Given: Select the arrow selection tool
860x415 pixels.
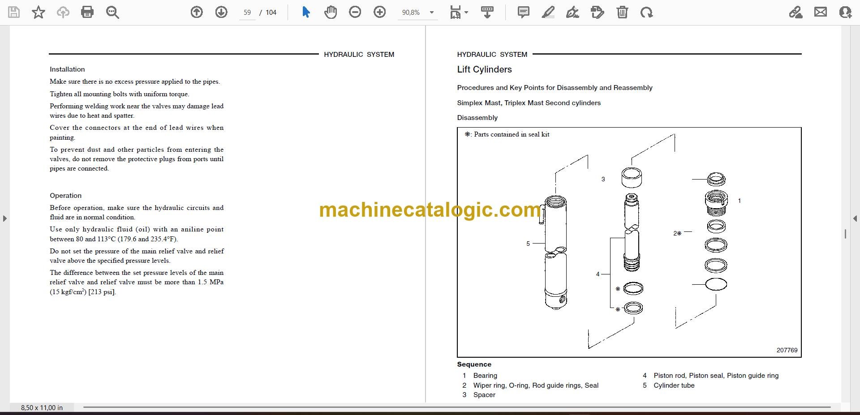Looking at the screenshot, I should pos(306,12).
